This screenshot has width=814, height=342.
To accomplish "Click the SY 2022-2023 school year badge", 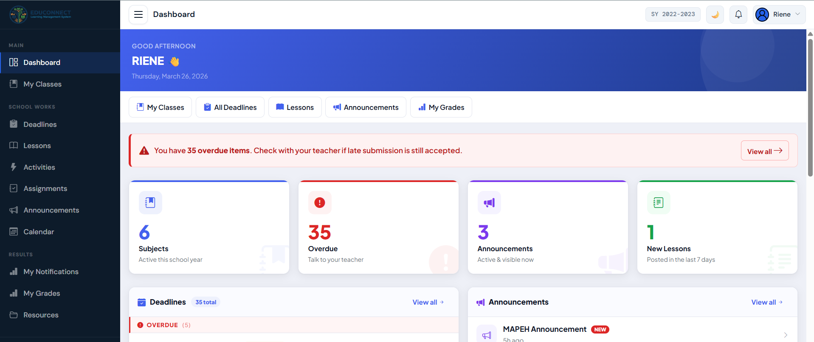I will tap(673, 14).
